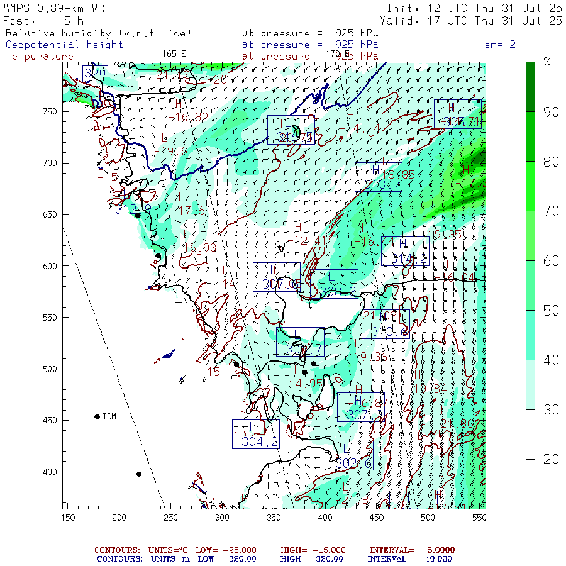Click the x-axis tick label '150'
The height and width of the screenshot is (566, 566).
(68, 518)
